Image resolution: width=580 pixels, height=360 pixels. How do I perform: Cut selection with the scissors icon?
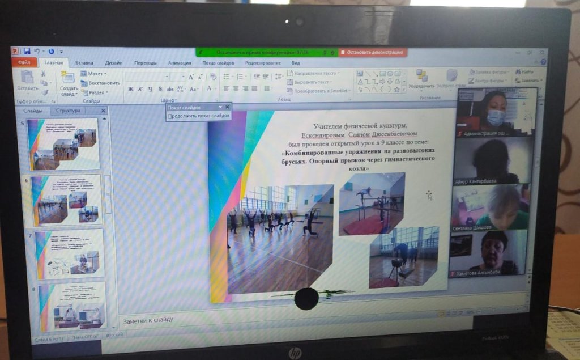pos(43,73)
